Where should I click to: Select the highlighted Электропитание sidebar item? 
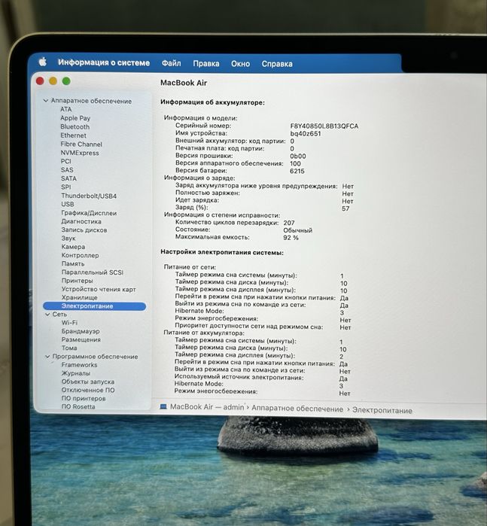point(95,306)
